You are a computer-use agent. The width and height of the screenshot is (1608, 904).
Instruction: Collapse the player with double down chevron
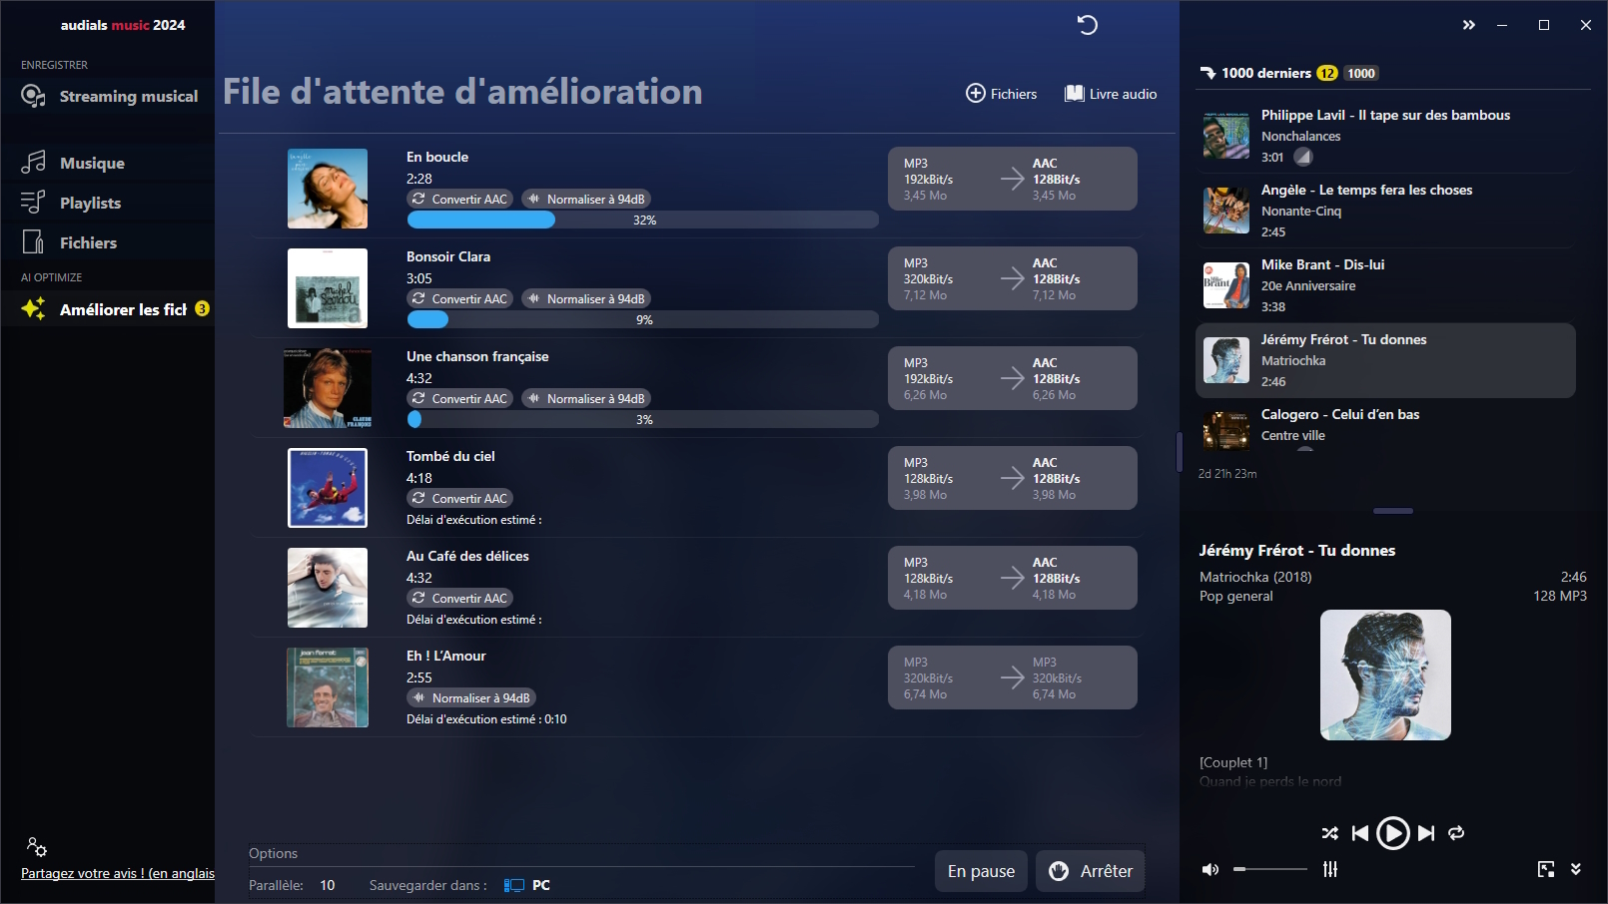[1576, 869]
